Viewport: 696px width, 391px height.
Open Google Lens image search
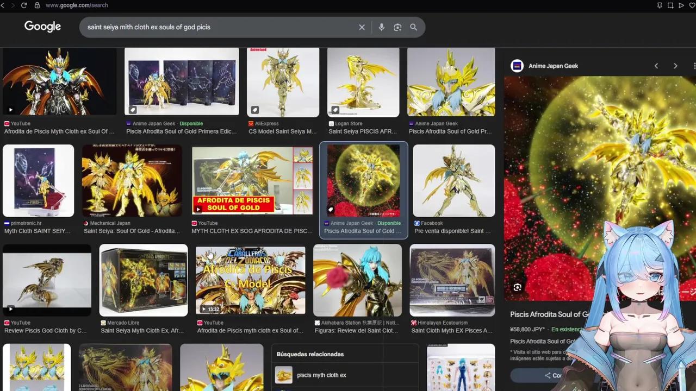click(397, 27)
